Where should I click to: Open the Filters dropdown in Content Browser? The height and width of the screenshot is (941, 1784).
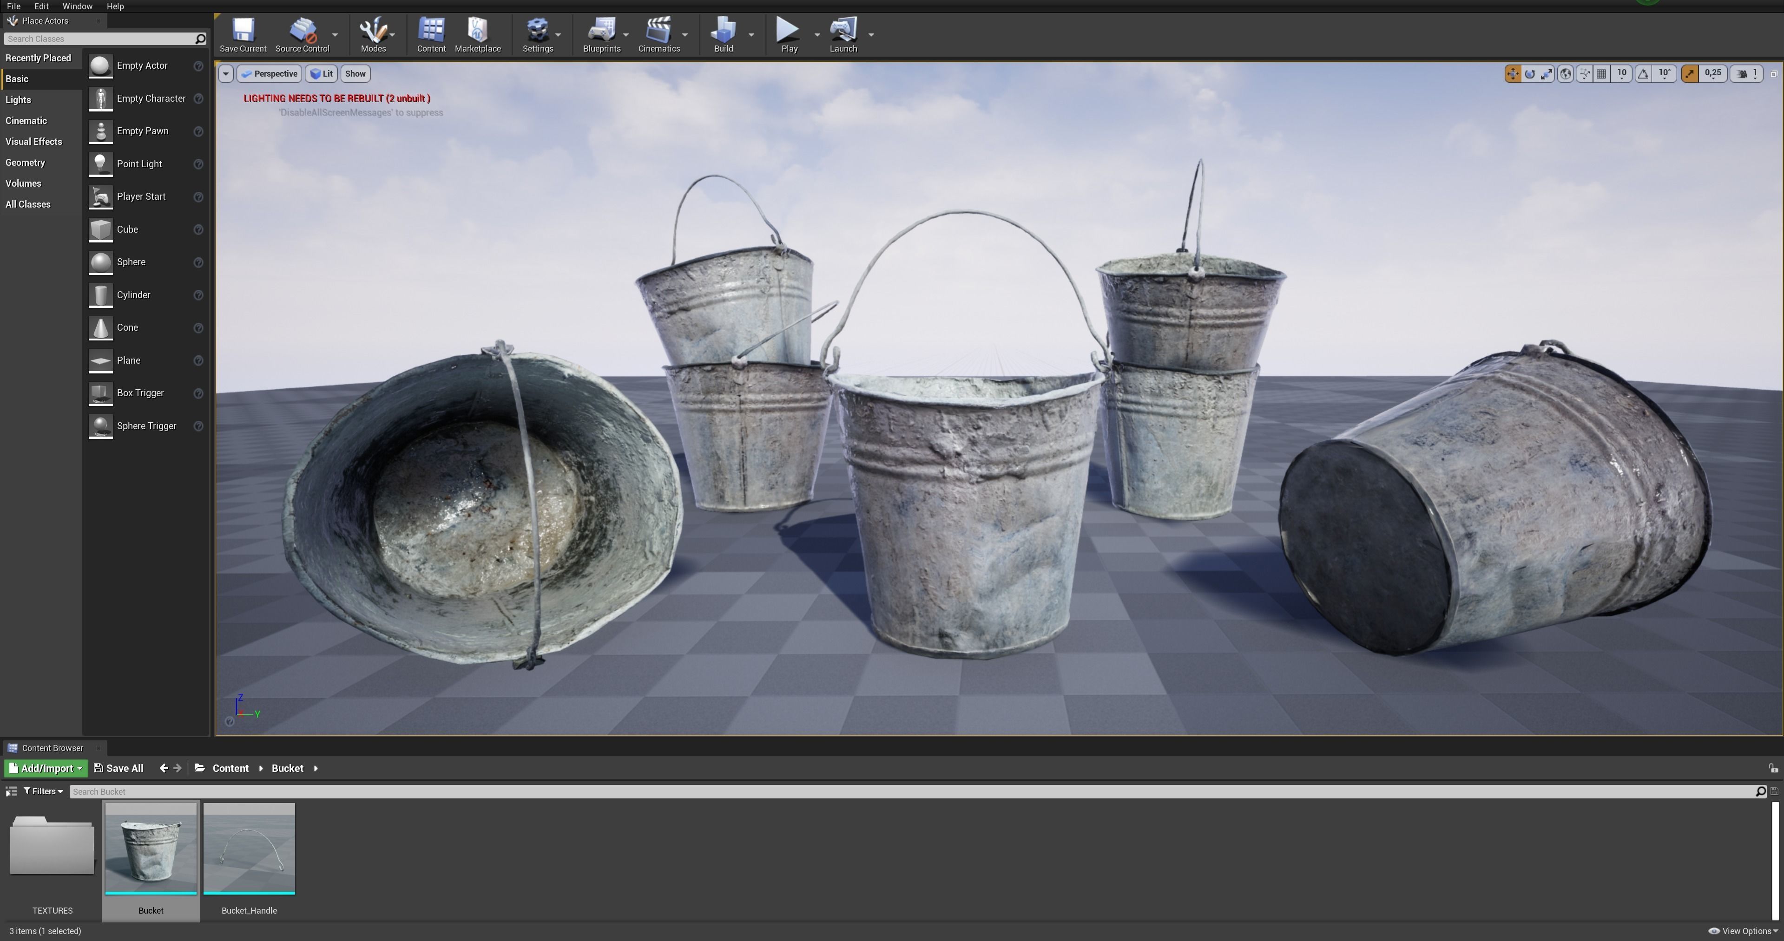(x=44, y=791)
